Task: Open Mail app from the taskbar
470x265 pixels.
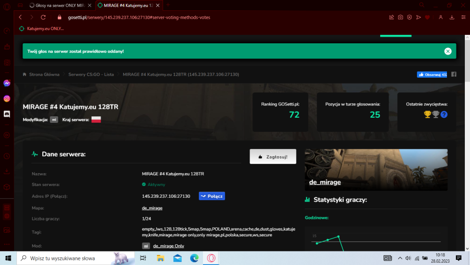Action: coord(178,258)
